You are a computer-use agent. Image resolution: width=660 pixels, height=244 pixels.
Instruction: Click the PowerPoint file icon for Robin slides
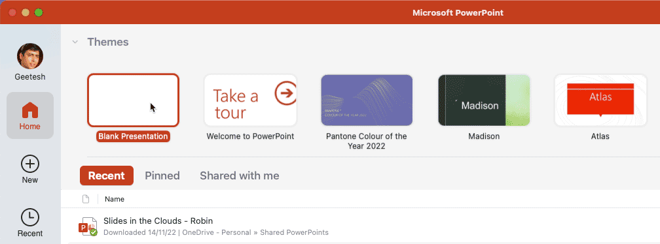pos(88,226)
